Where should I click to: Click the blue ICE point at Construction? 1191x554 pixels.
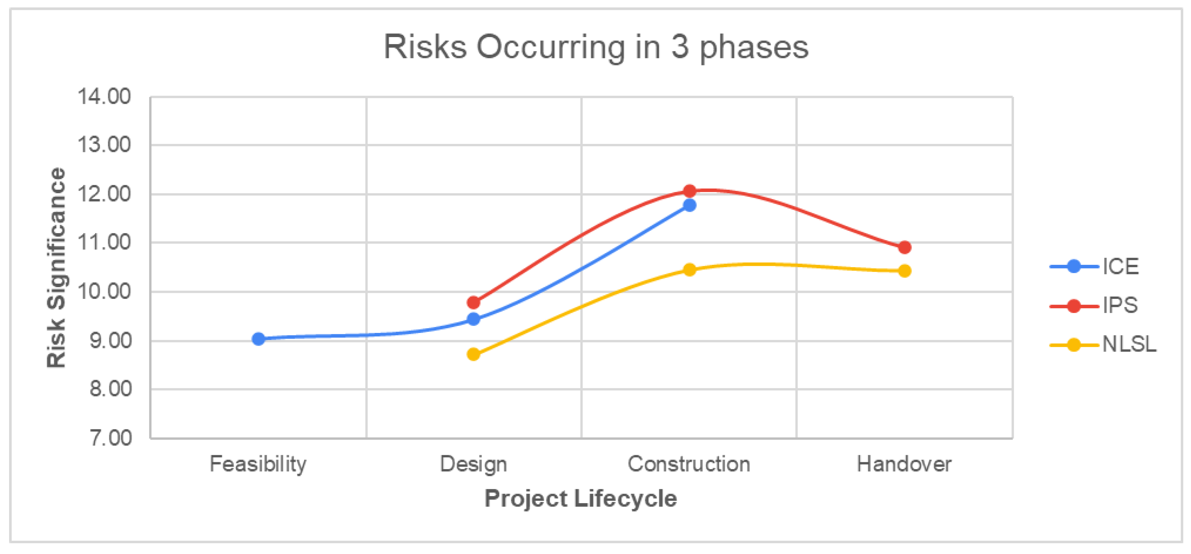coord(689,205)
